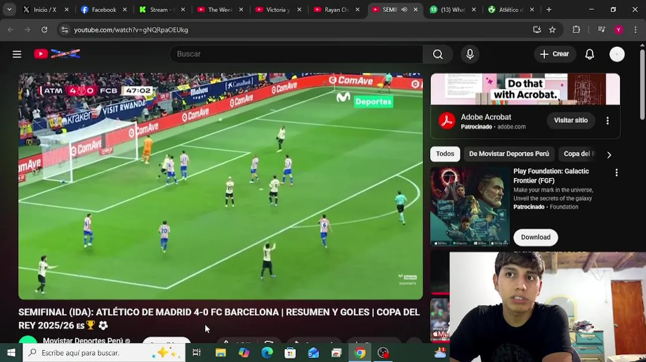
Task: Launch Microsoft Edge from the taskbar
Action: pyautogui.click(x=267, y=353)
